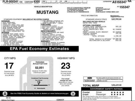Screen dimensions: 135x101
Task: Click '4.6L 3V OHC V8 ENGINE' line
Action: (x=75, y=10)
